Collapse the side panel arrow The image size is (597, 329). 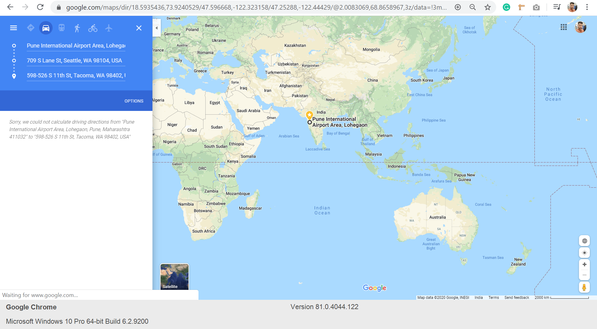(x=156, y=28)
